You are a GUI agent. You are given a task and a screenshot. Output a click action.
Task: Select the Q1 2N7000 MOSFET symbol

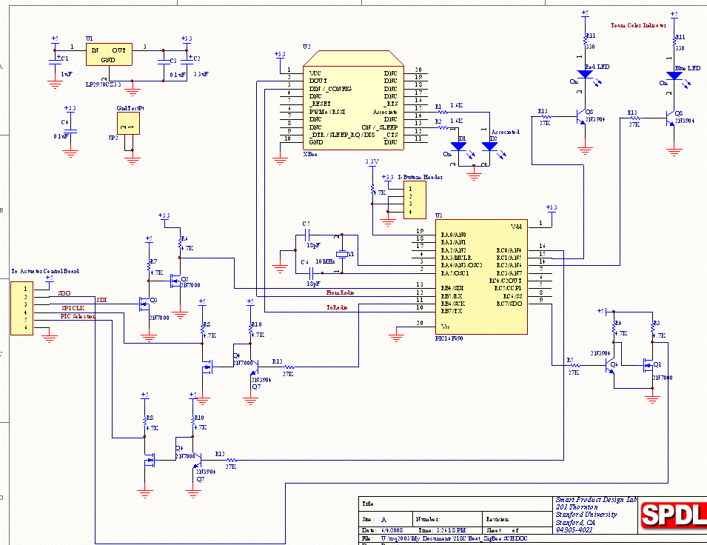click(648, 366)
